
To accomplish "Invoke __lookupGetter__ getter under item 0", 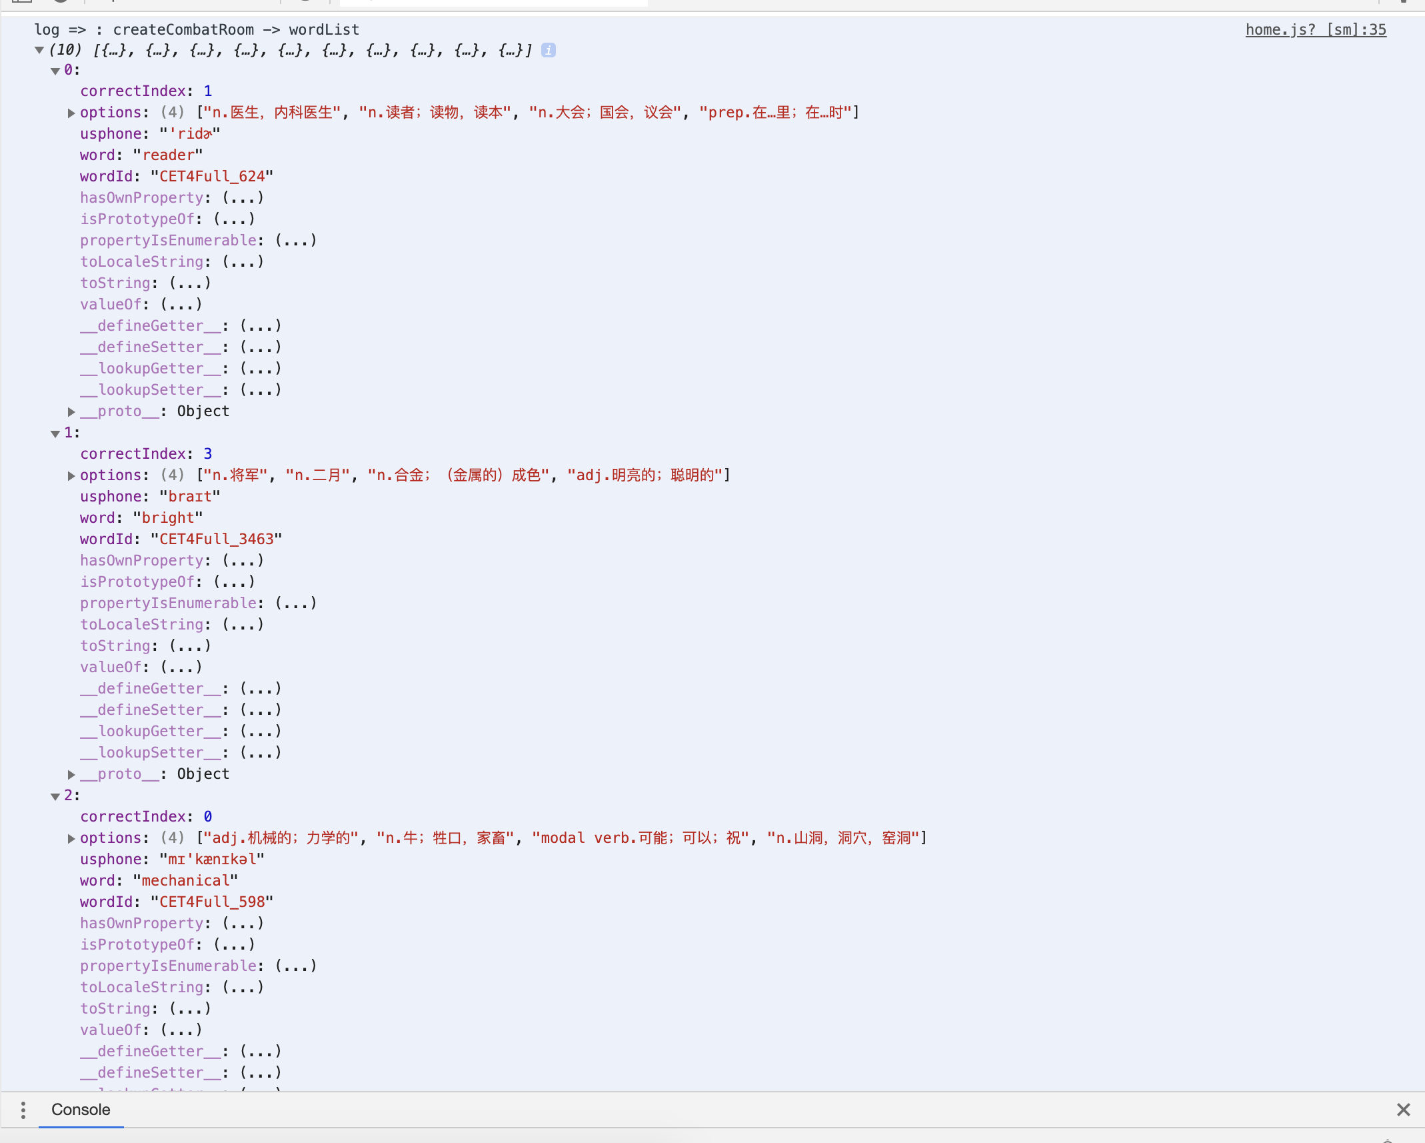I will [261, 369].
